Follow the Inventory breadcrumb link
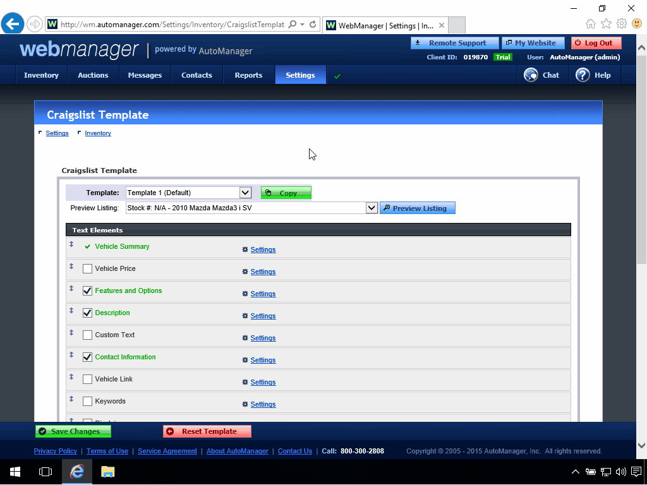Screen dimensions: 647x485 click(x=98, y=133)
